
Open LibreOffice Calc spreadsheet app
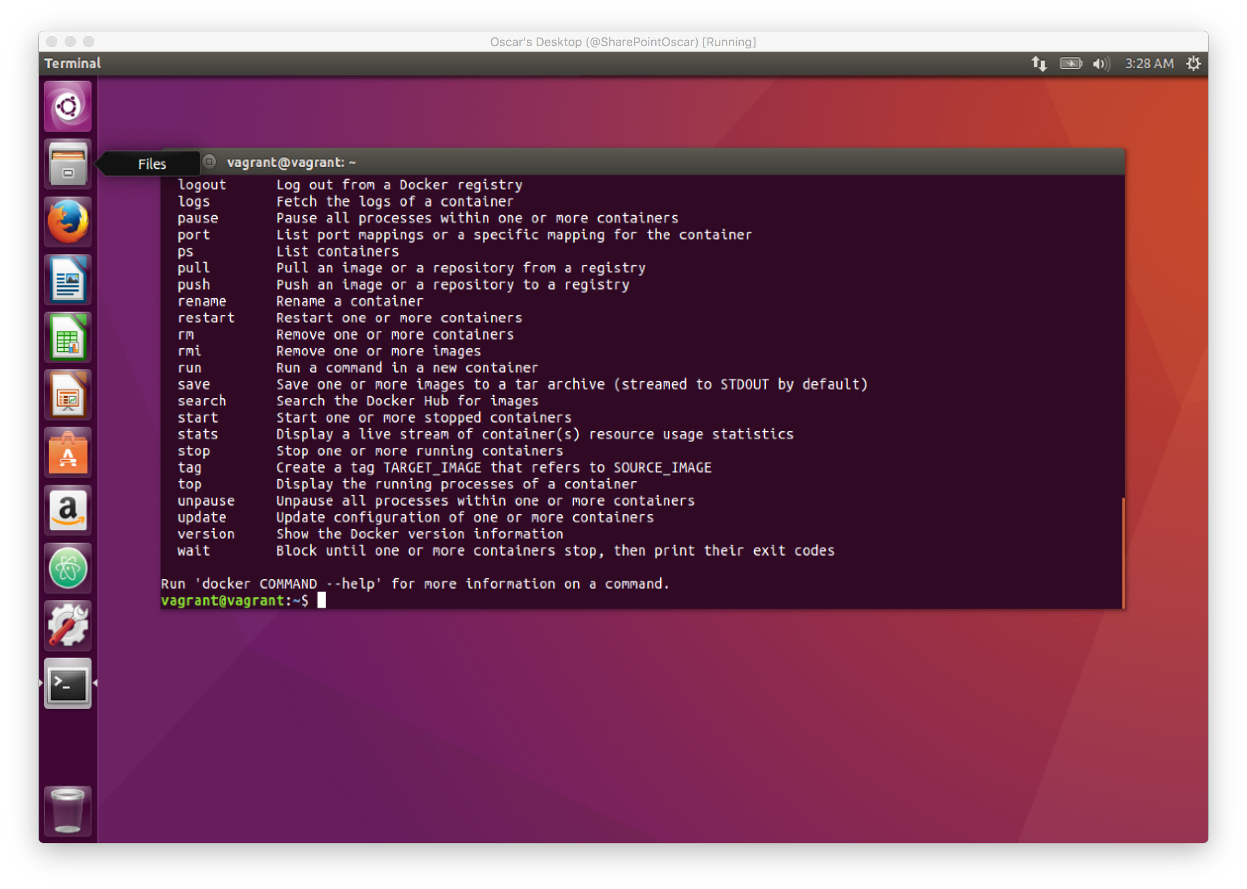(68, 338)
